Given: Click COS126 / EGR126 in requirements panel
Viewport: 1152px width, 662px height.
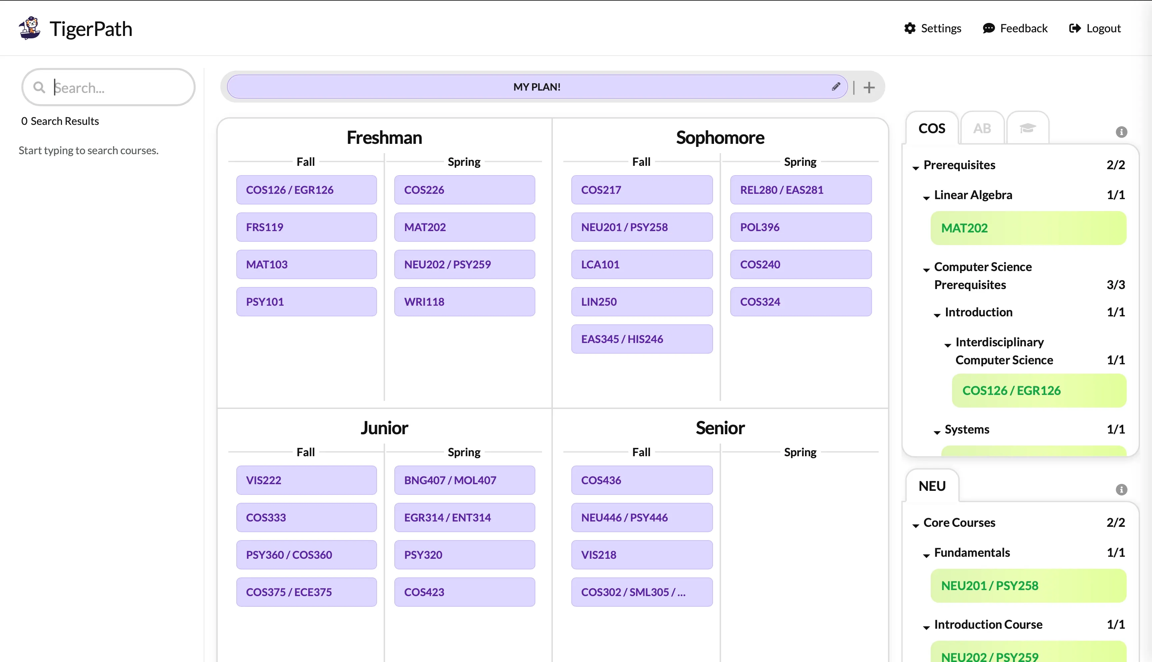Looking at the screenshot, I should click(x=1039, y=391).
